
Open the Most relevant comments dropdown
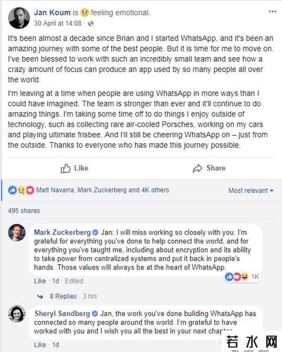251,190
